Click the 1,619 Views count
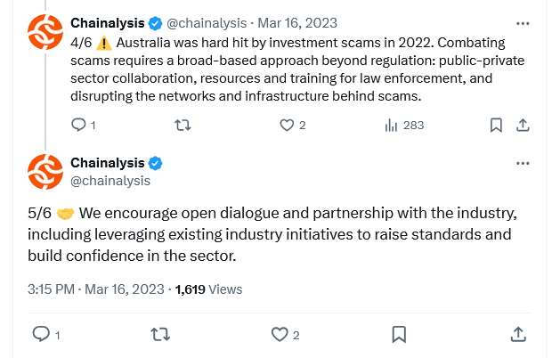Viewport: 560px width, 358px height. click(208, 289)
